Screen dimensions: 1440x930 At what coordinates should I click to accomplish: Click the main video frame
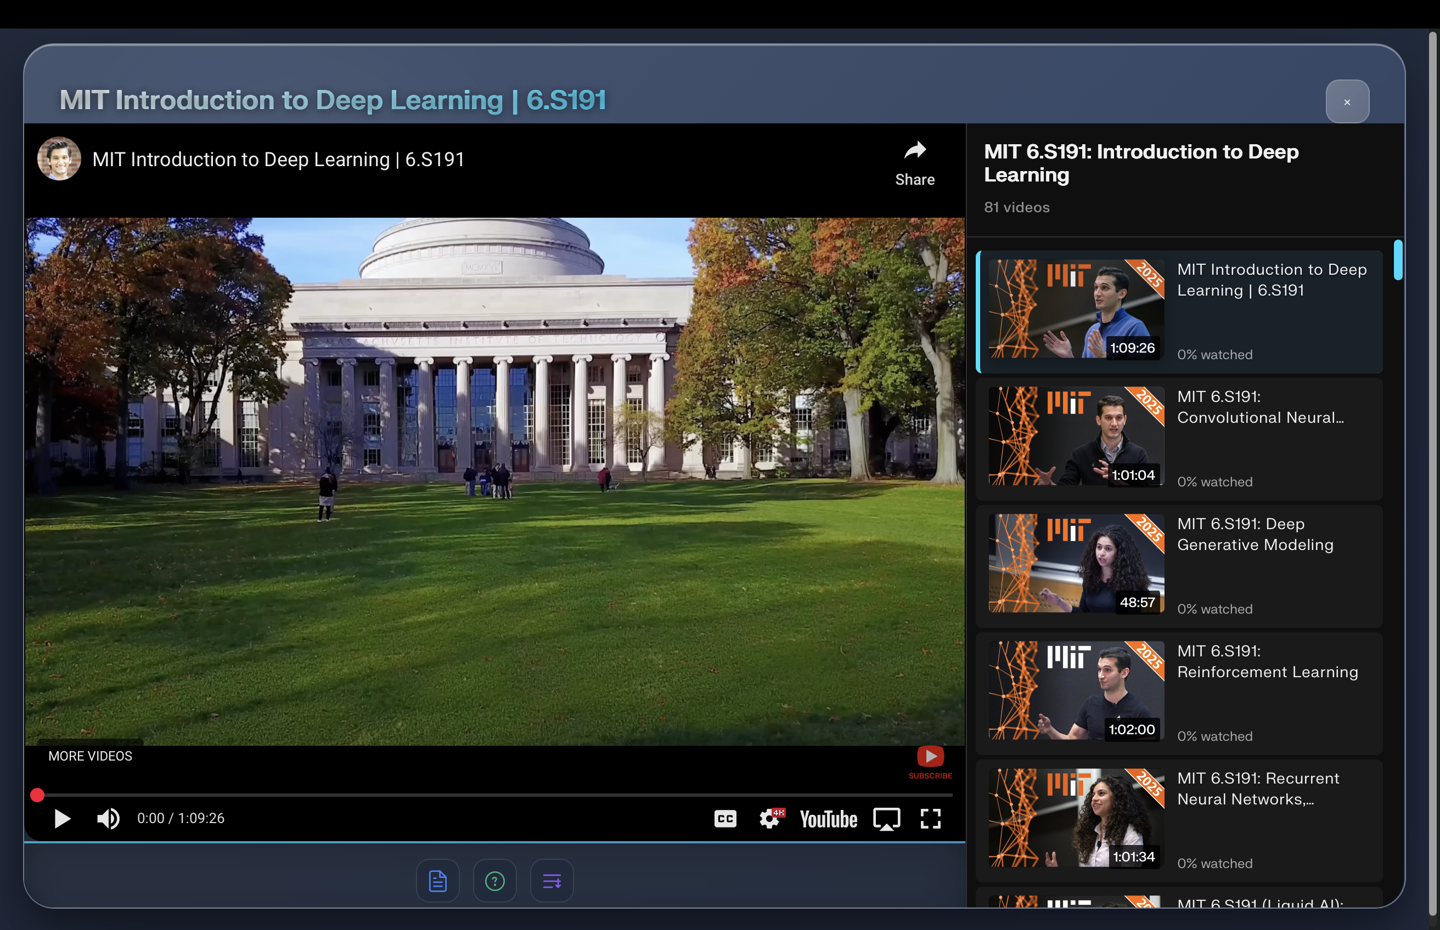pos(494,481)
